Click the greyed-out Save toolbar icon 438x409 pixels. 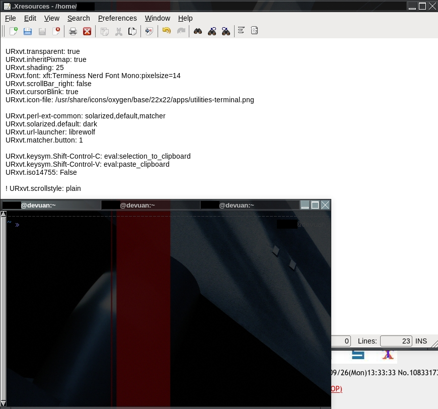pos(42,31)
